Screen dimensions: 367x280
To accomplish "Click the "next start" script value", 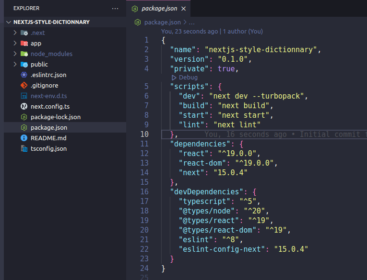I will 244,115.
